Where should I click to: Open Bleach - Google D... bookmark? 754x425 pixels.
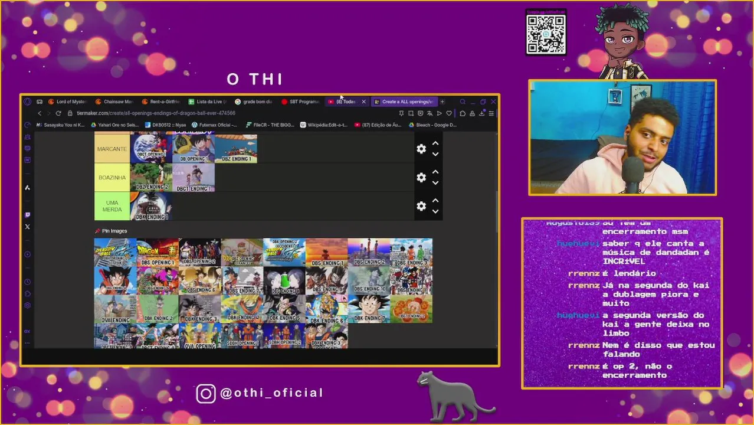(x=433, y=125)
